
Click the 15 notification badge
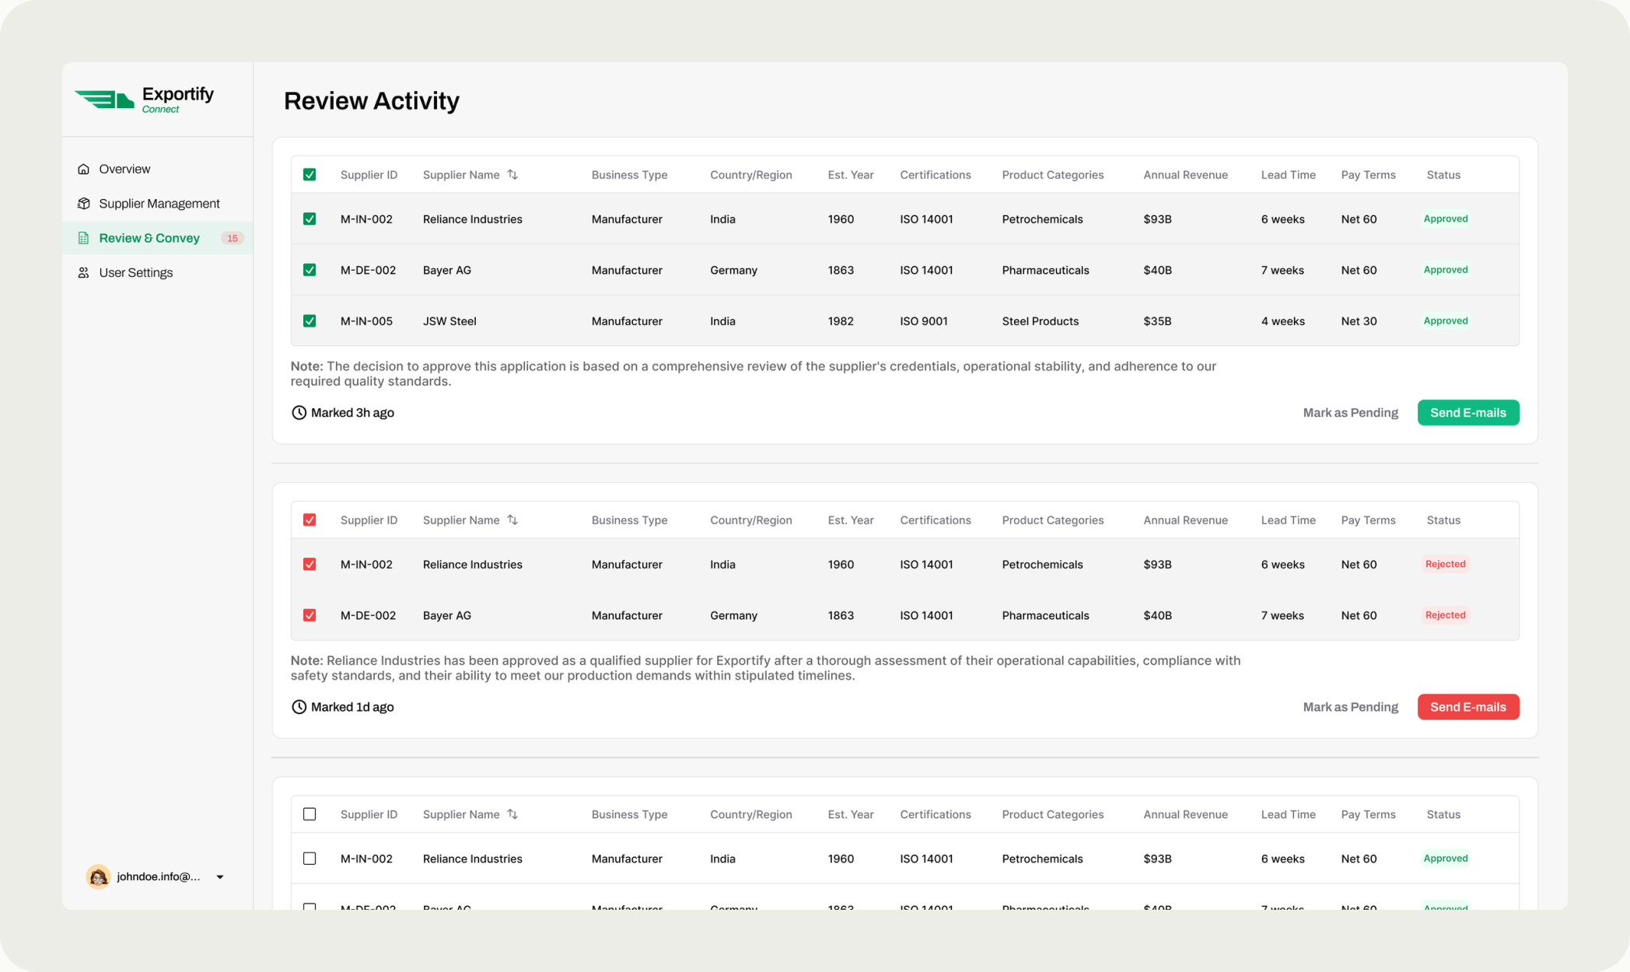[232, 238]
